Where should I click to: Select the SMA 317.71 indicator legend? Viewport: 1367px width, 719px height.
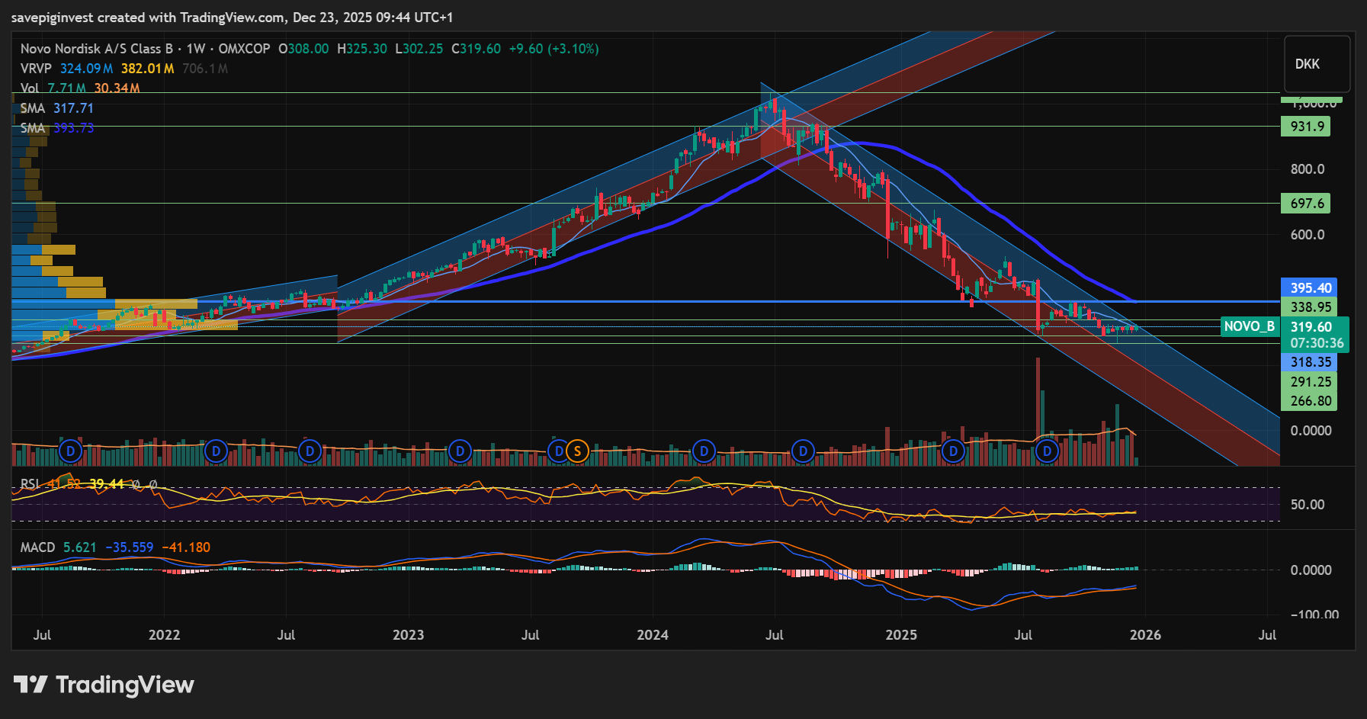tap(33, 108)
